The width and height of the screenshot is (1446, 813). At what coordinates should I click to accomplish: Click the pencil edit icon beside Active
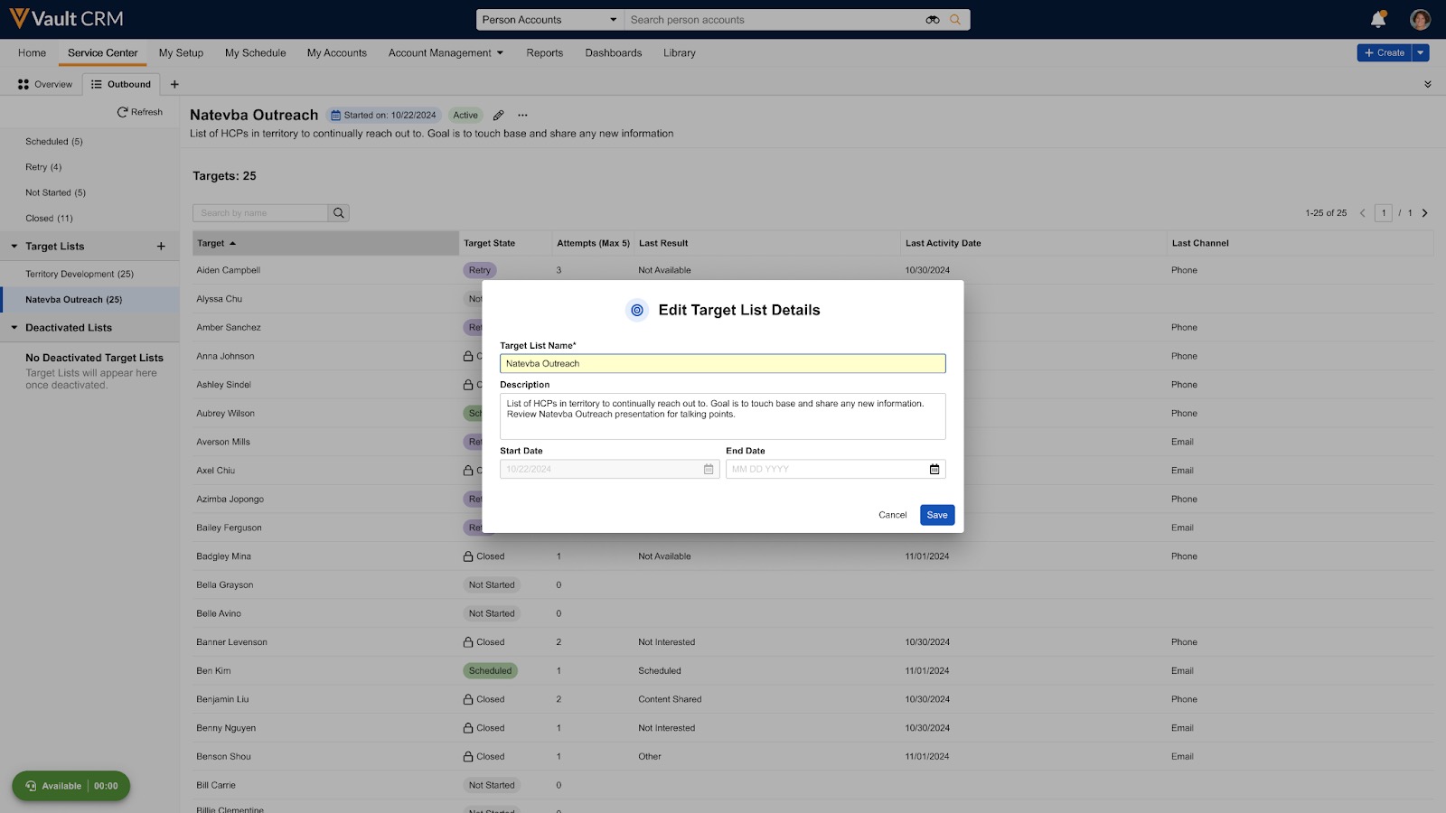[498, 116]
